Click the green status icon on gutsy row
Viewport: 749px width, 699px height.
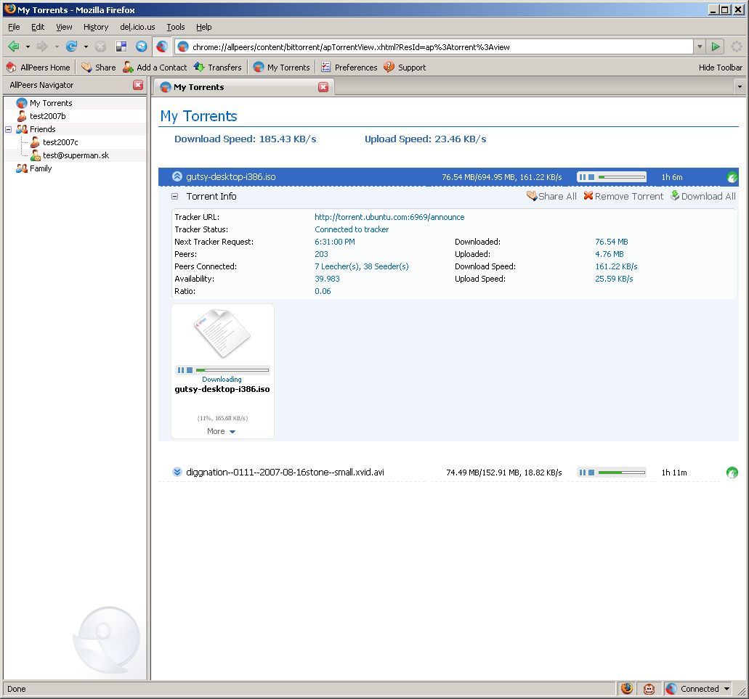[x=732, y=178]
